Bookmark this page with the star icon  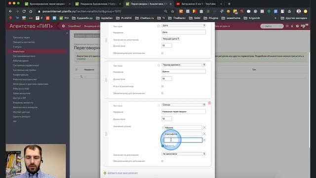coord(172,11)
